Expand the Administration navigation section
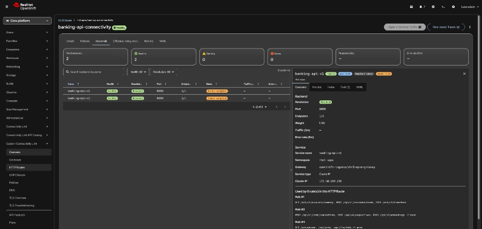The image size is (482, 229). pyautogui.click(x=27, y=118)
